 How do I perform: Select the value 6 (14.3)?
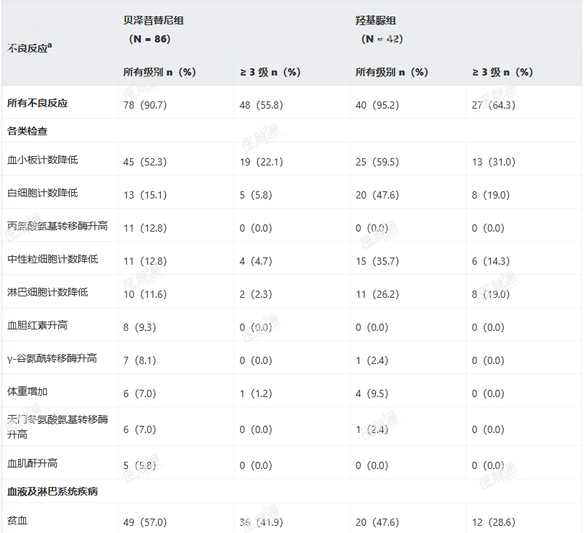[491, 261]
